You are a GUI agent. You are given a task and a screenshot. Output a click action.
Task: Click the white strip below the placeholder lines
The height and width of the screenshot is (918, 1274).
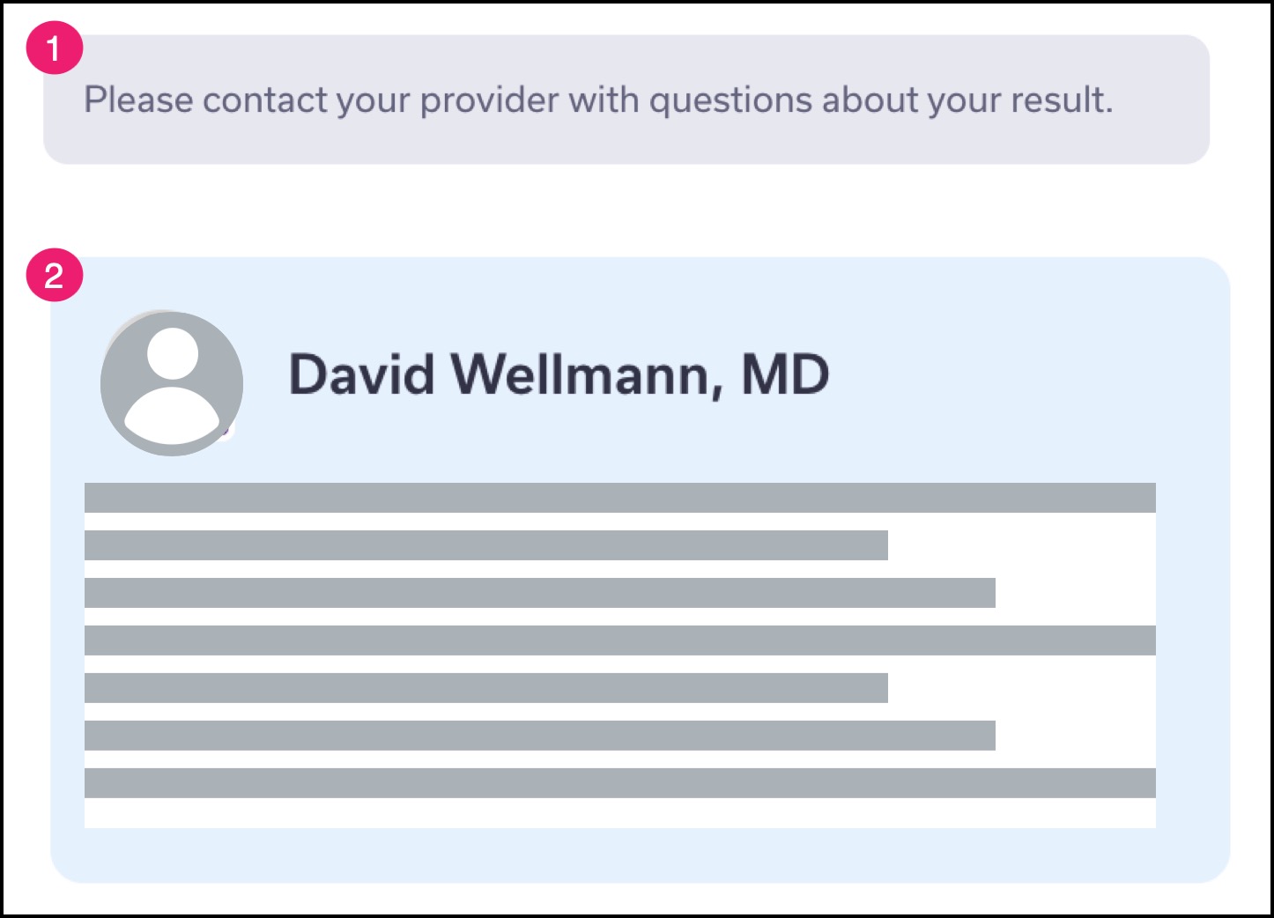click(x=620, y=813)
